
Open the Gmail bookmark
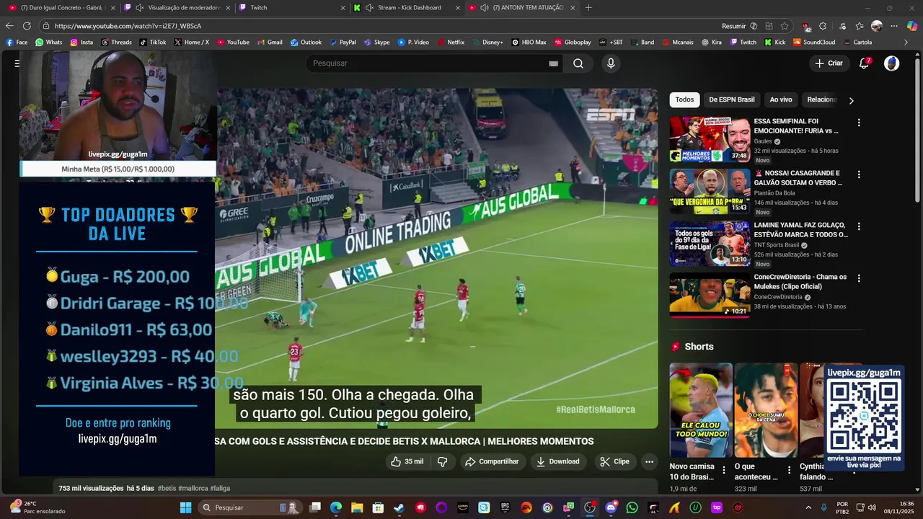click(x=270, y=42)
